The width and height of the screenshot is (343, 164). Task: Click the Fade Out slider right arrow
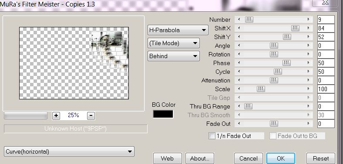coord(309,124)
